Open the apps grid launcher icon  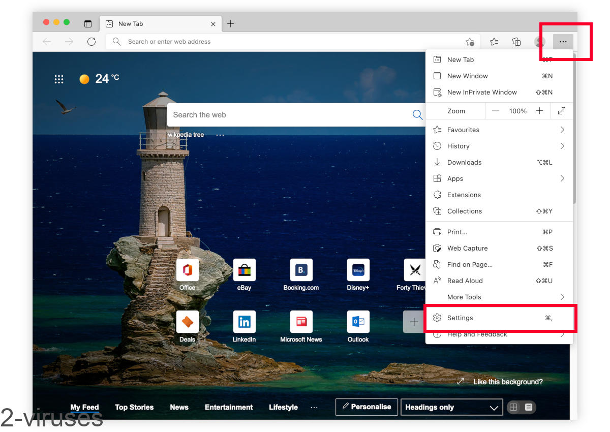point(59,79)
